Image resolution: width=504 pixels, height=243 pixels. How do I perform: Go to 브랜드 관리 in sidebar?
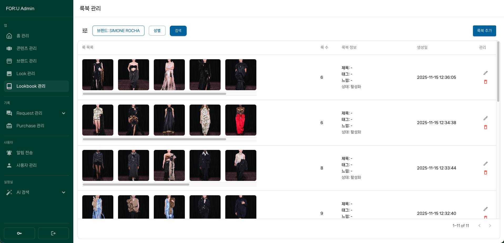tap(26, 61)
